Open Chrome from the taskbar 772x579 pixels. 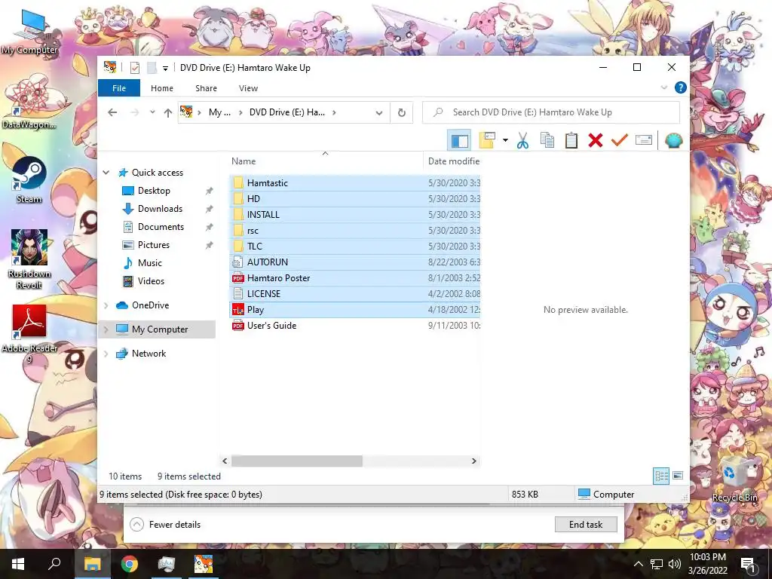pyautogui.click(x=130, y=564)
